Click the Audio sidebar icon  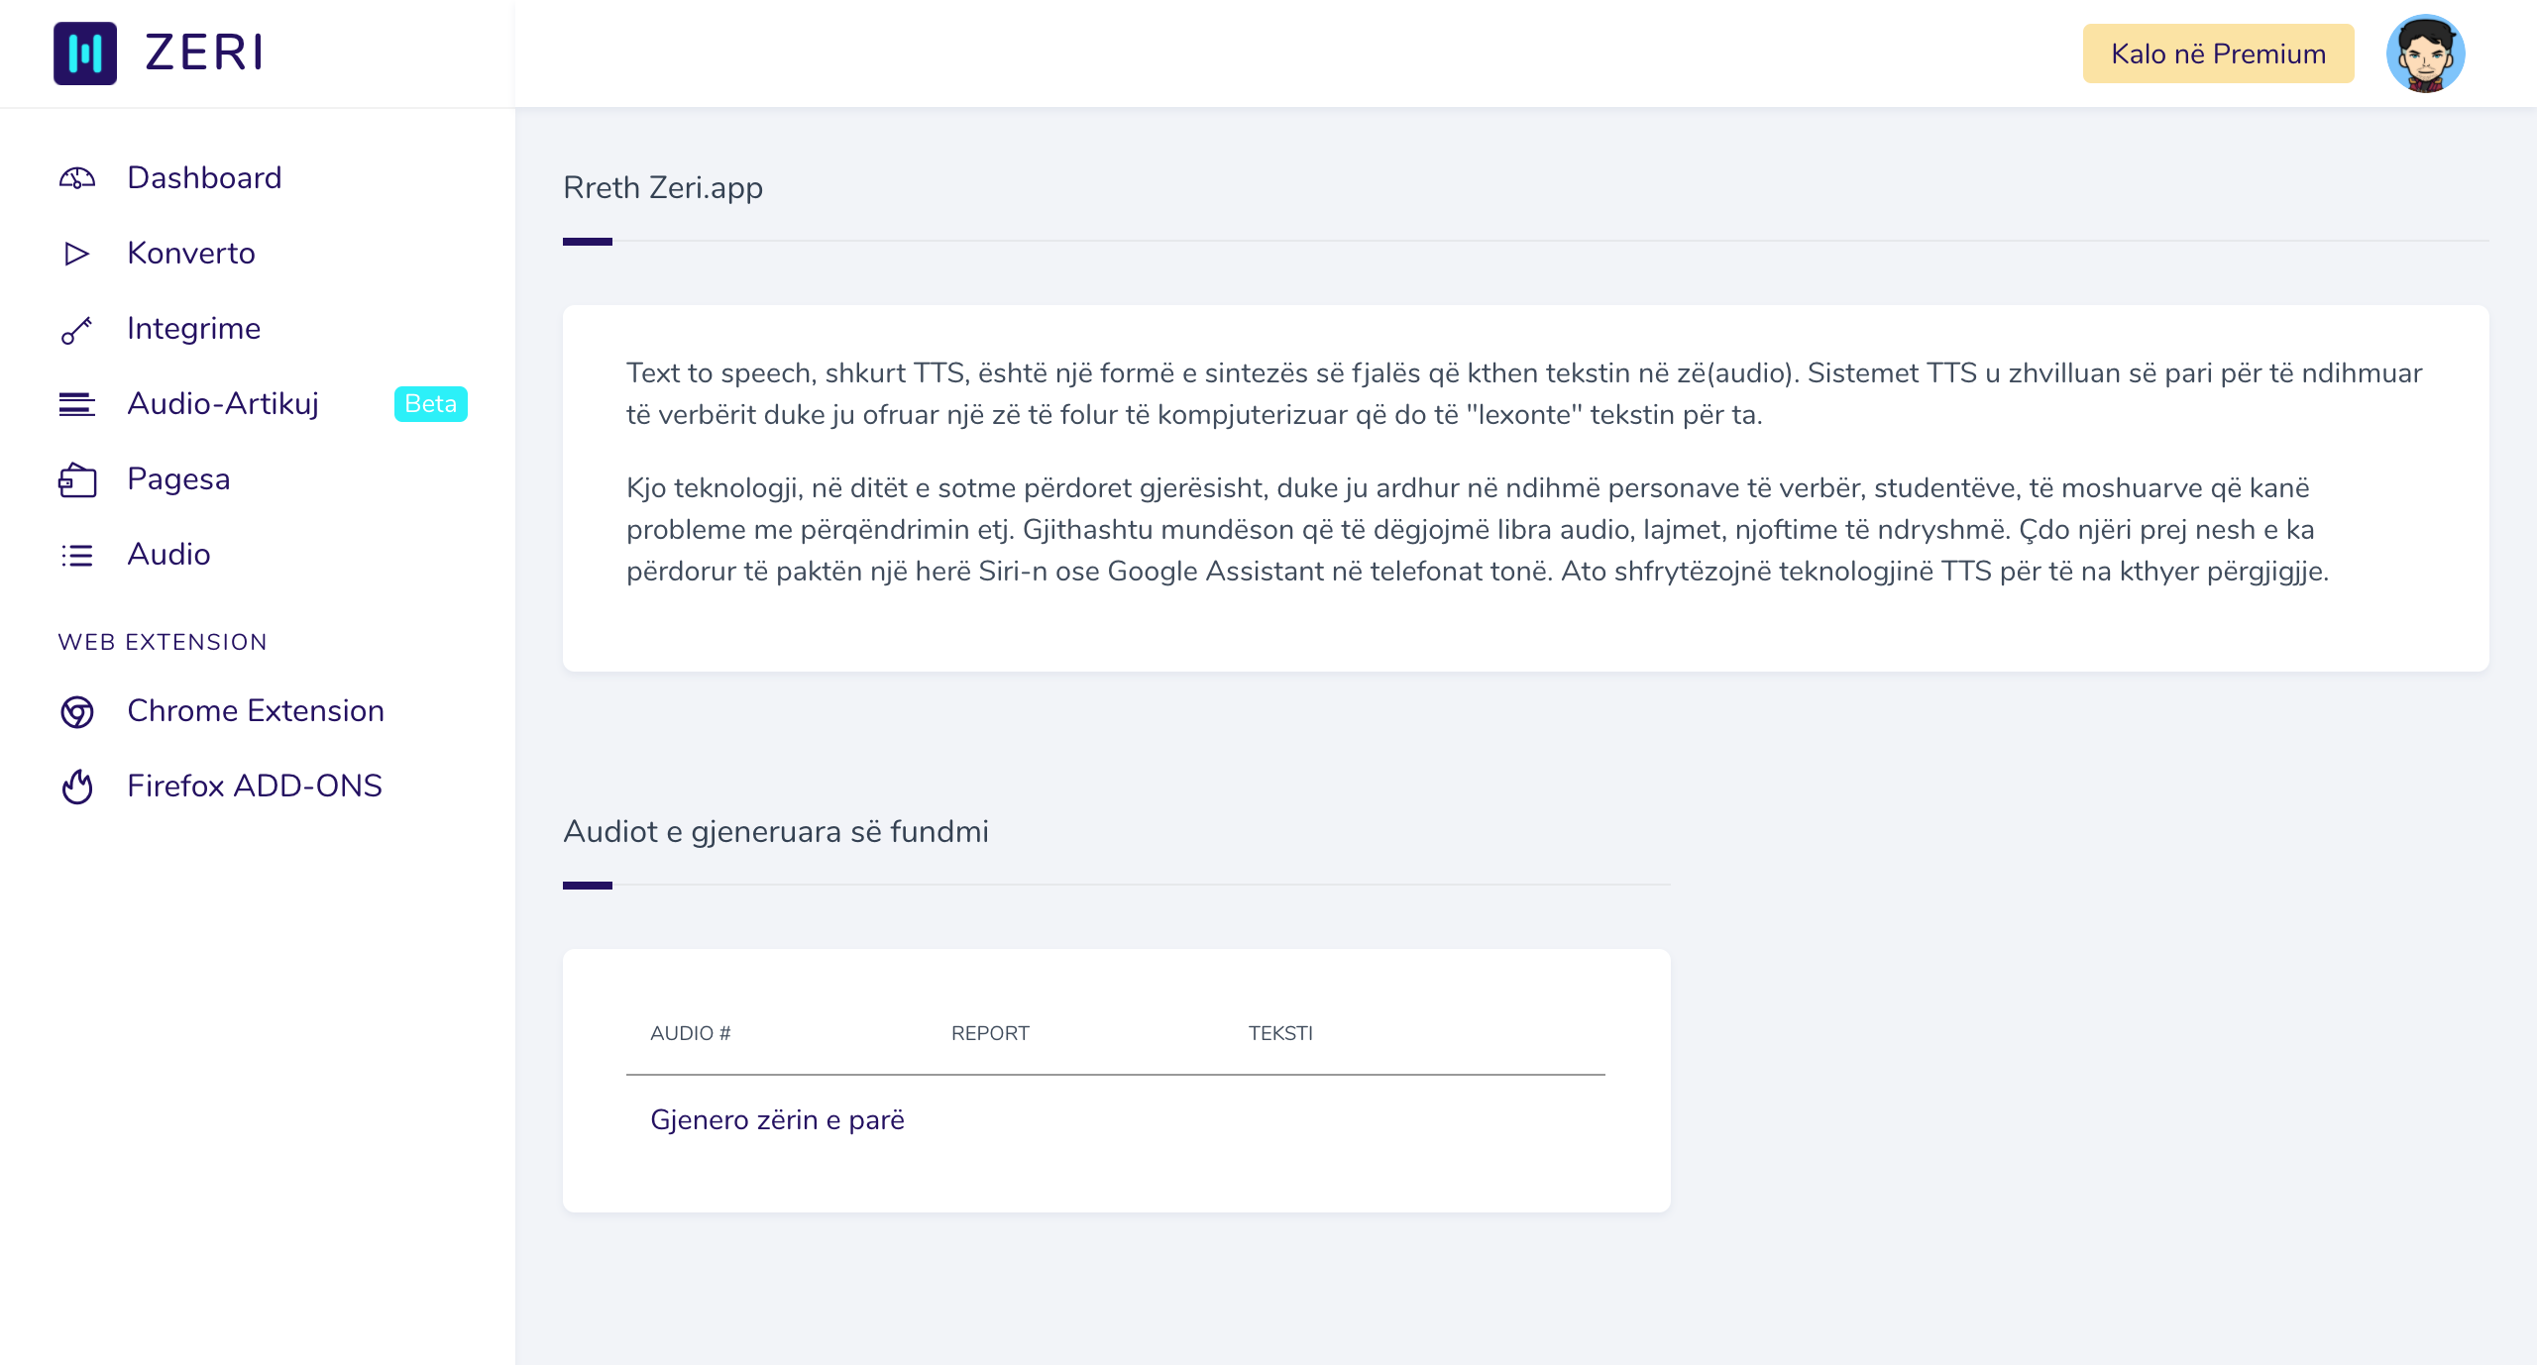77,553
